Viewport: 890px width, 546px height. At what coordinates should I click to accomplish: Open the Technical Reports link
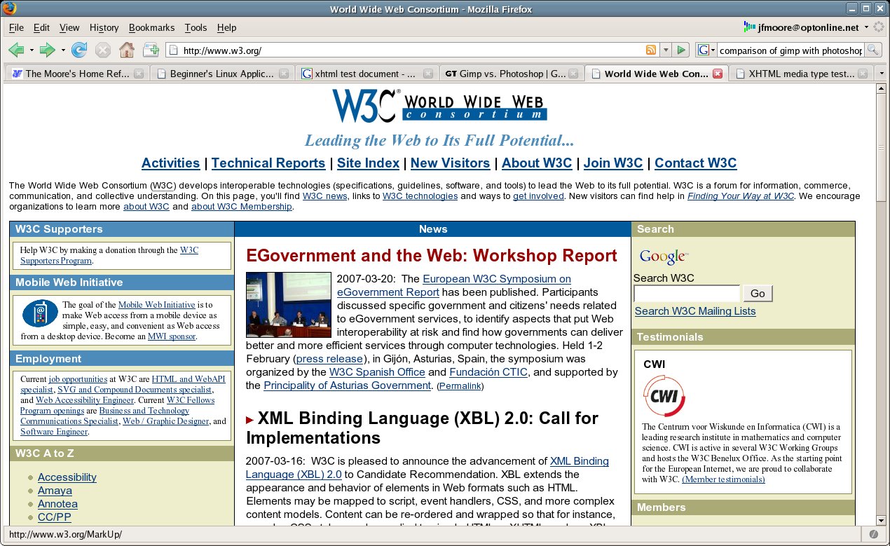268,163
